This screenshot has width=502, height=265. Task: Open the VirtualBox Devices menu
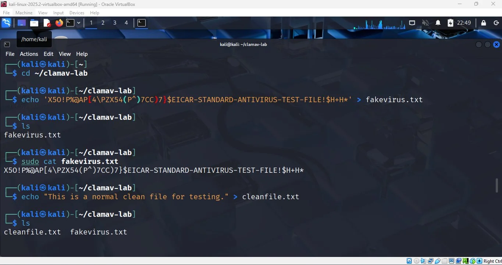pyautogui.click(x=77, y=12)
